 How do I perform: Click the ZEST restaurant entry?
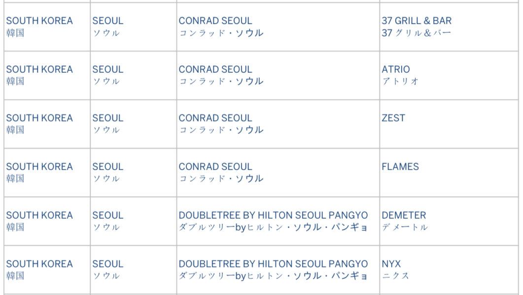[x=393, y=118]
